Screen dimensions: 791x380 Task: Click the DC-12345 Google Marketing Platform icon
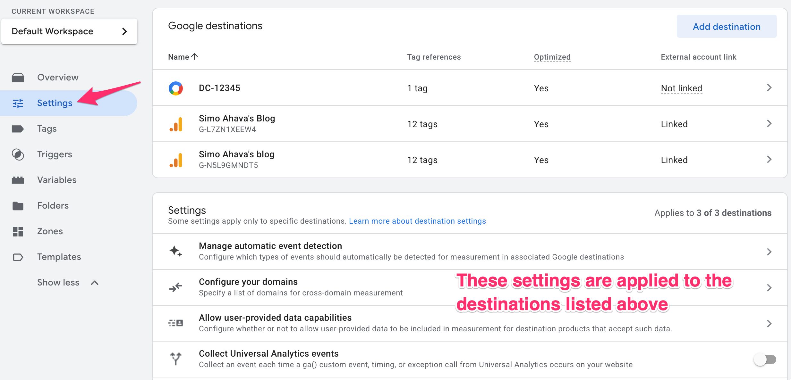[176, 88]
